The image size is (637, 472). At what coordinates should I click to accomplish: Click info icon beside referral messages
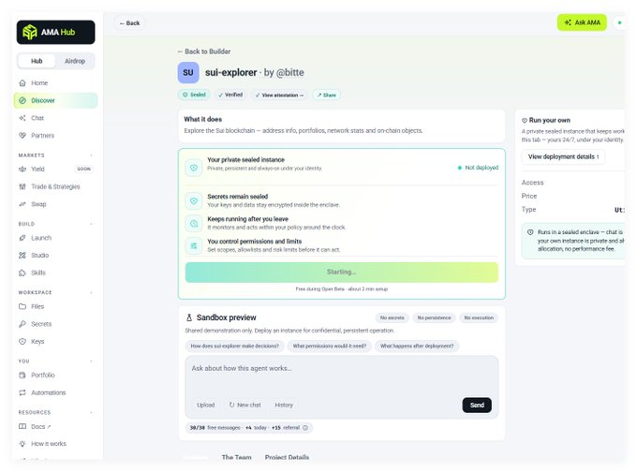pos(305,428)
